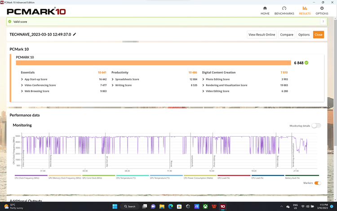Toggle CPU Load legend item
Screen dimensions: 337x211
(268, 177)
